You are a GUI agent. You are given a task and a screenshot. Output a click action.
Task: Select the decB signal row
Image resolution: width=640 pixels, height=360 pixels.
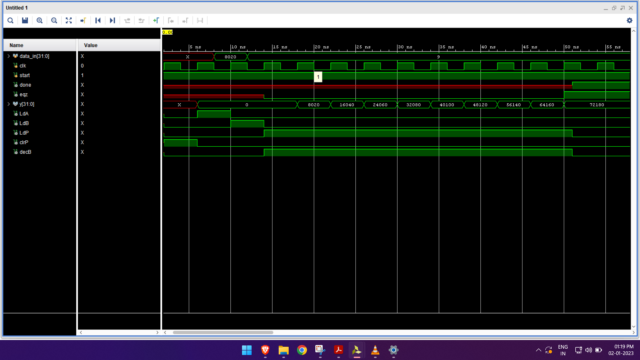[x=25, y=152]
